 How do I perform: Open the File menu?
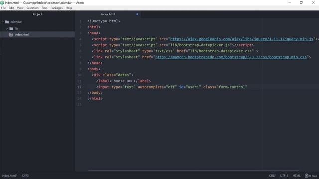[3, 8]
